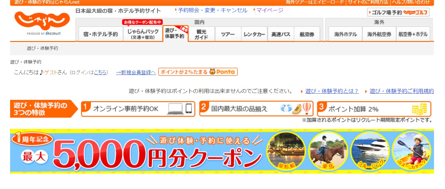Click the 遊び・体験の予約はじゃらんnet header text

click(x=47, y=2)
